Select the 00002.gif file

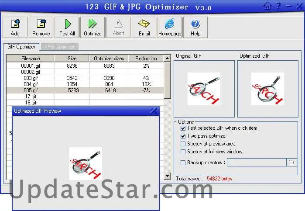[85, 72]
